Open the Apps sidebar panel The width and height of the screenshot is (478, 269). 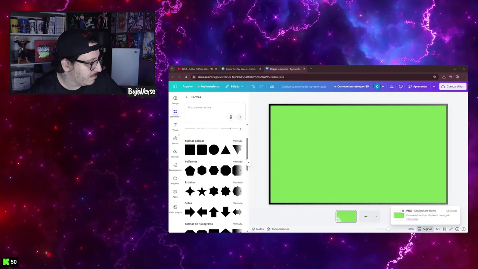tap(175, 193)
